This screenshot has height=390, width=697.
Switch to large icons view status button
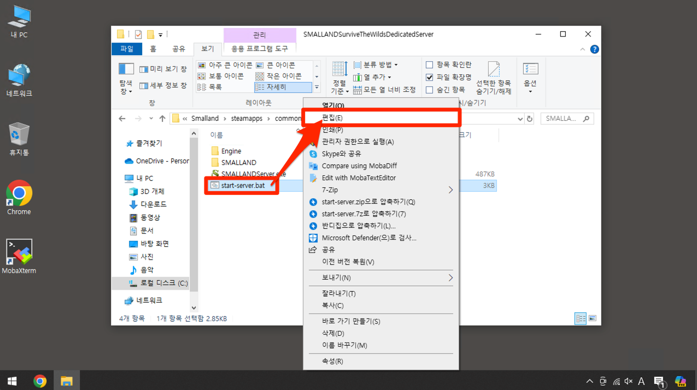point(592,318)
